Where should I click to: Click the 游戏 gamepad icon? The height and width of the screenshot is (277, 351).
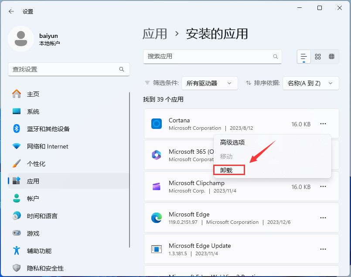(17, 233)
